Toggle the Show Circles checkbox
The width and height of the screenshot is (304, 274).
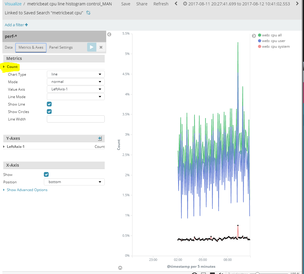[49, 112]
